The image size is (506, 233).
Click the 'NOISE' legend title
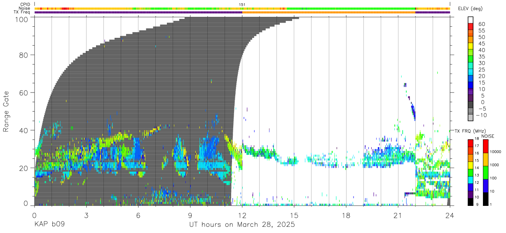point(488,136)
